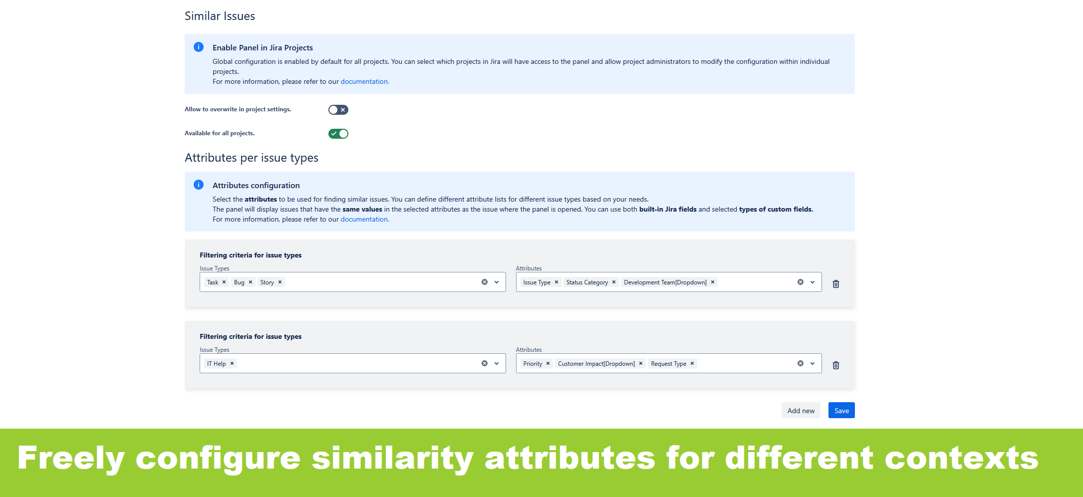This screenshot has width=1083, height=497.
Task: Expand the issue types dropdown with Task, Bug, Story
Action: 497,282
